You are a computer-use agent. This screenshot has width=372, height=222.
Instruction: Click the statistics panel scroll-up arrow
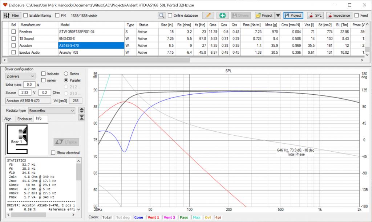[x=78, y=161]
